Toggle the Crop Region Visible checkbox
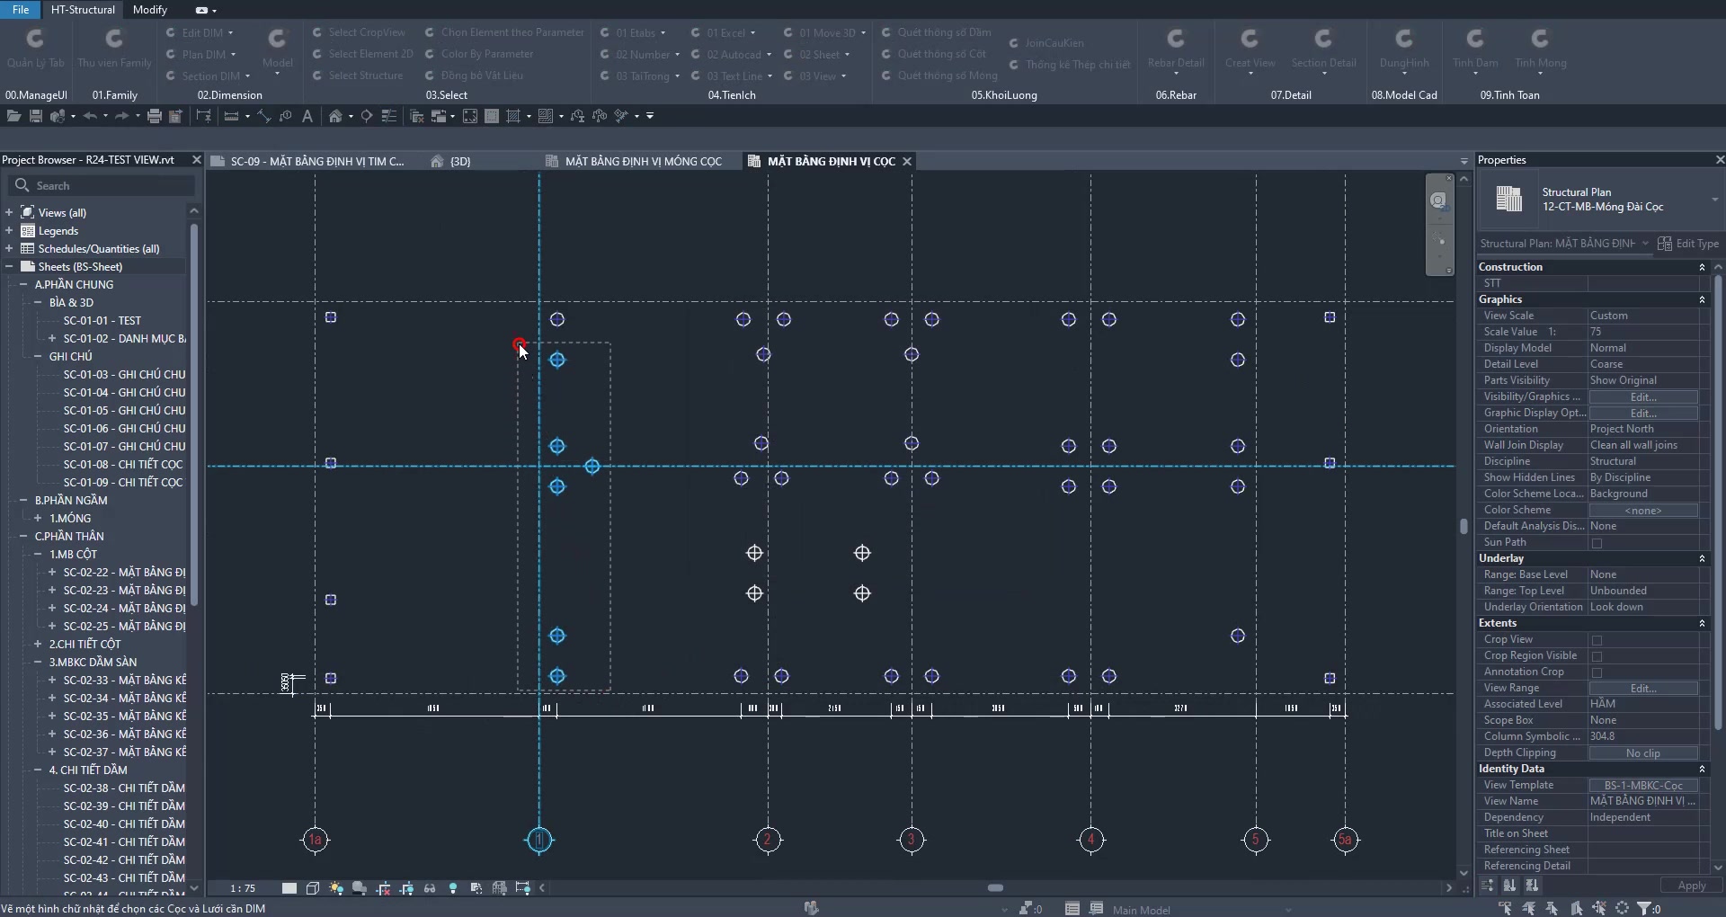Viewport: 1726px width, 917px height. pyautogui.click(x=1597, y=656)
